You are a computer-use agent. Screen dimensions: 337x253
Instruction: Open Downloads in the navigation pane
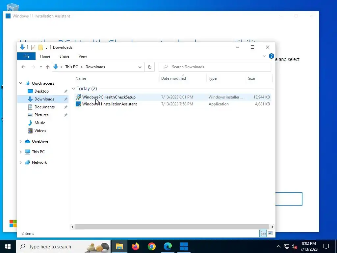[44, 99]
